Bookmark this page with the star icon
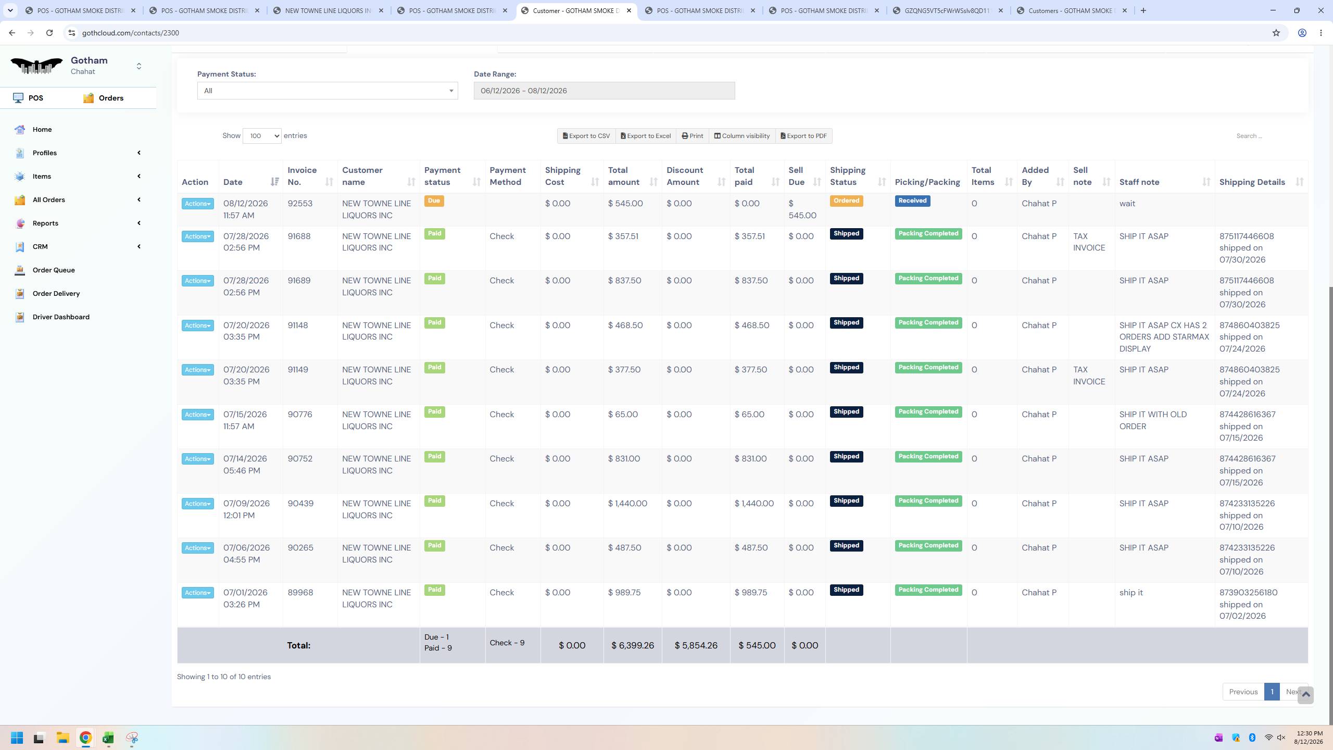 tap(1276, 33)
